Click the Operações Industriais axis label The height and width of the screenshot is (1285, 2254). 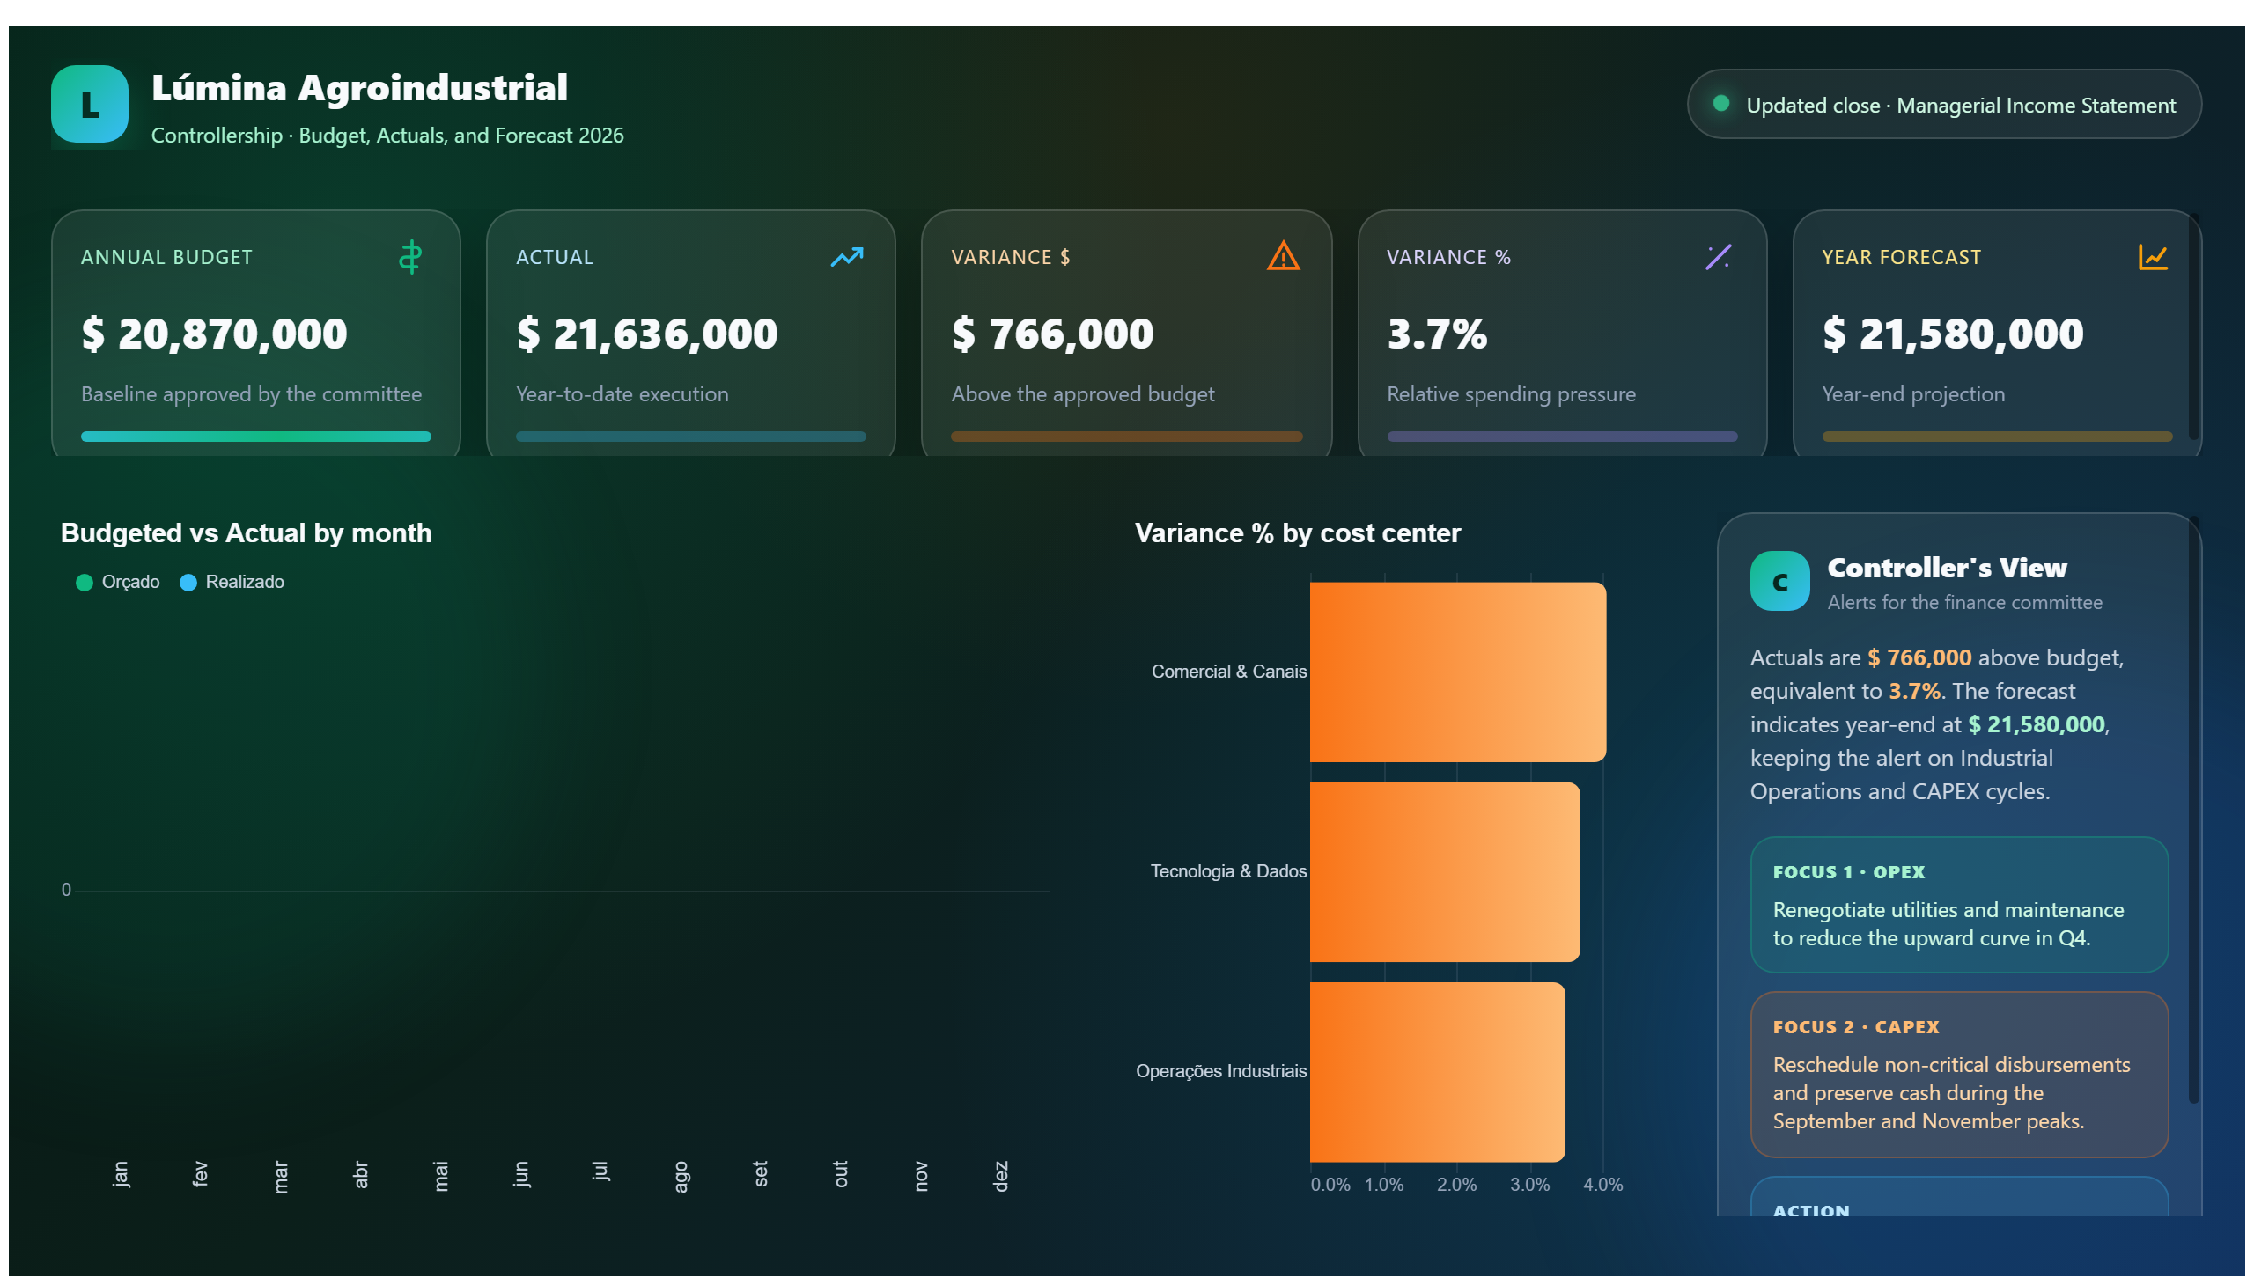click(x=1221, y=1071)
